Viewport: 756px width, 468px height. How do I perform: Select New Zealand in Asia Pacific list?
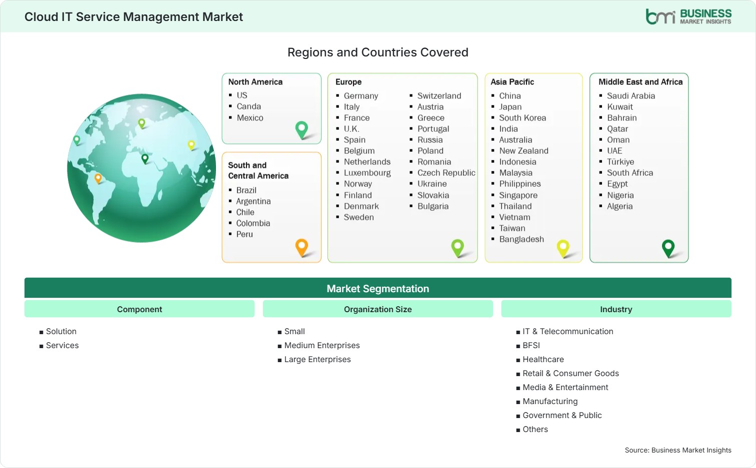click(523, 151)
